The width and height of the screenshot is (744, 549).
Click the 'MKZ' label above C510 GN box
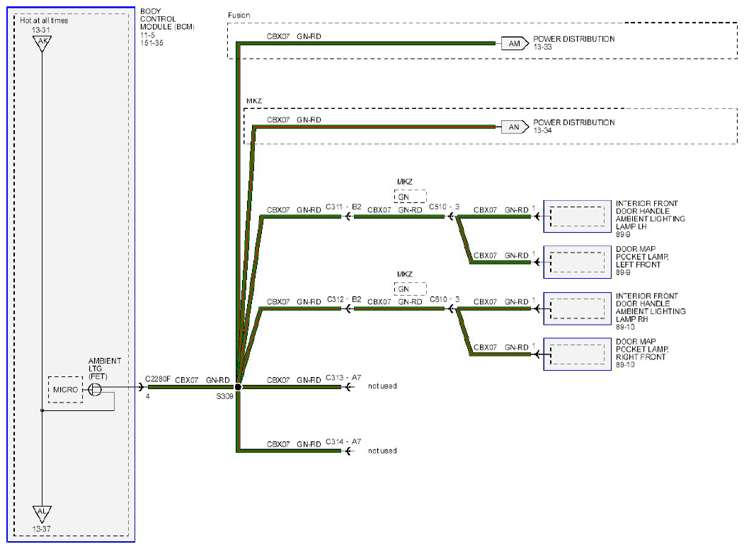coord(405,182)
